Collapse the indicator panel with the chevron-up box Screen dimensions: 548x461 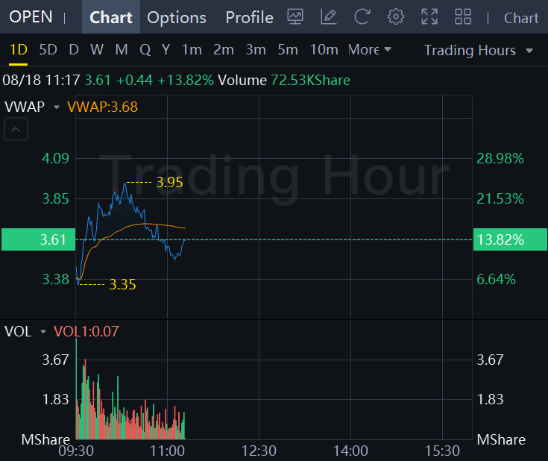(x=16, y=129)
